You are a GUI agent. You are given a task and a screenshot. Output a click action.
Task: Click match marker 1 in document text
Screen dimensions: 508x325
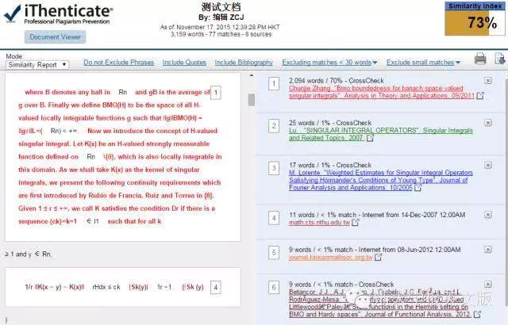(x=216, y=93)
